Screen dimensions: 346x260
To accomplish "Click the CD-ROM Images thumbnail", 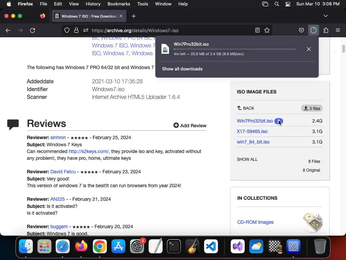I will click(313, 222).
